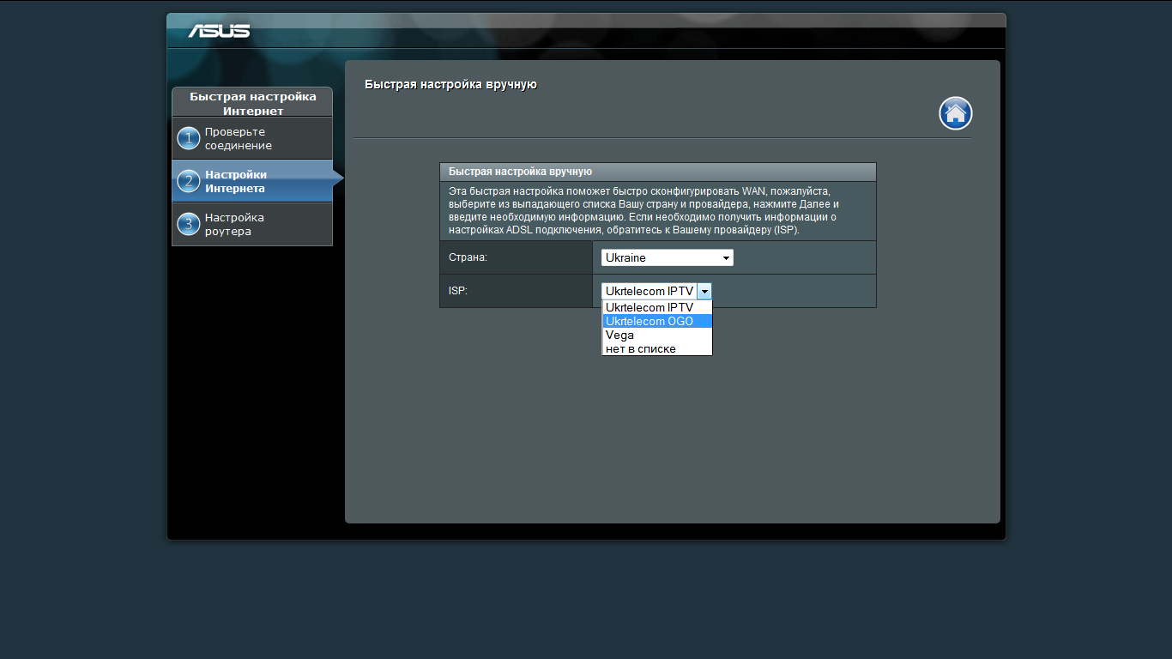1172x659 pixels.
Task: Click the arrow on the country dropdown
Action: point(726,257)
